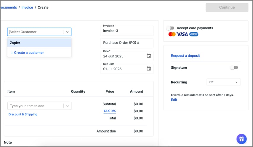Click the Mastercard logo icon
The height and width of the screenshot is (147, 253).
click(x=172, y=34)
